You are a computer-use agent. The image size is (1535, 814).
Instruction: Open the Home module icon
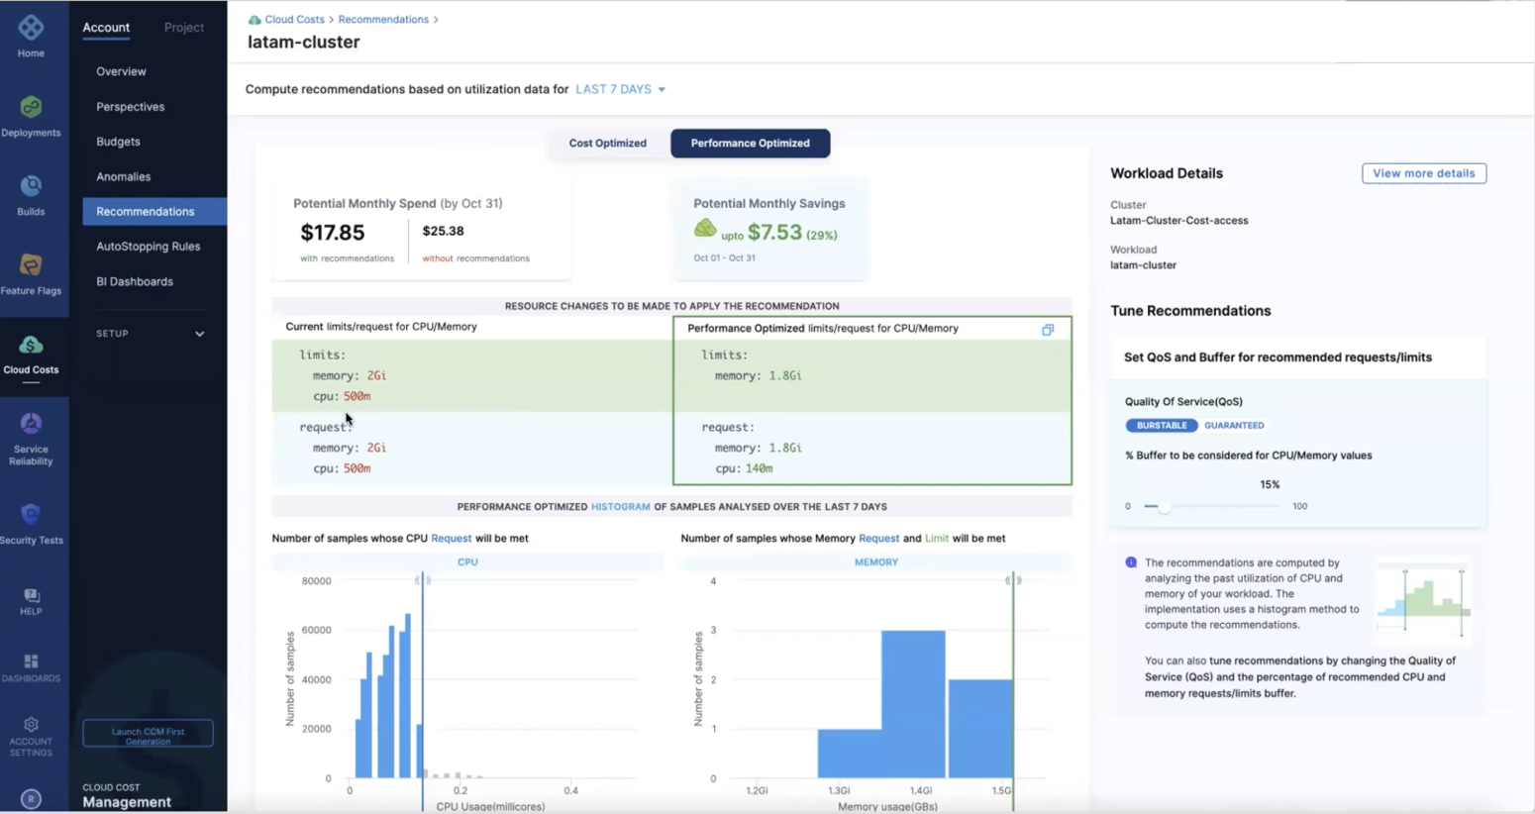(x=31, y=28)
